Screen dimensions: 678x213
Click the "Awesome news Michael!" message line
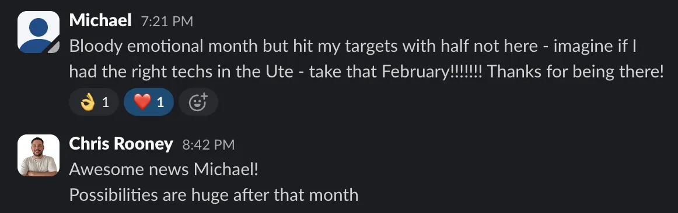(x=164, y=169)
